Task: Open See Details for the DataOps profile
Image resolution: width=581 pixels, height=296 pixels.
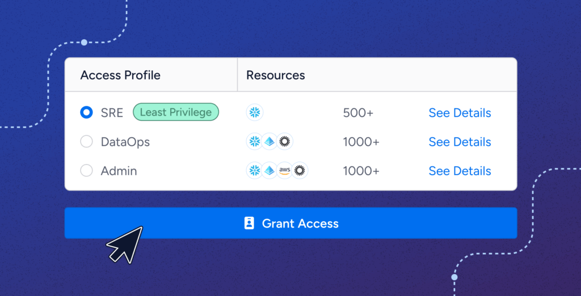Action: (x=460, y=142)
